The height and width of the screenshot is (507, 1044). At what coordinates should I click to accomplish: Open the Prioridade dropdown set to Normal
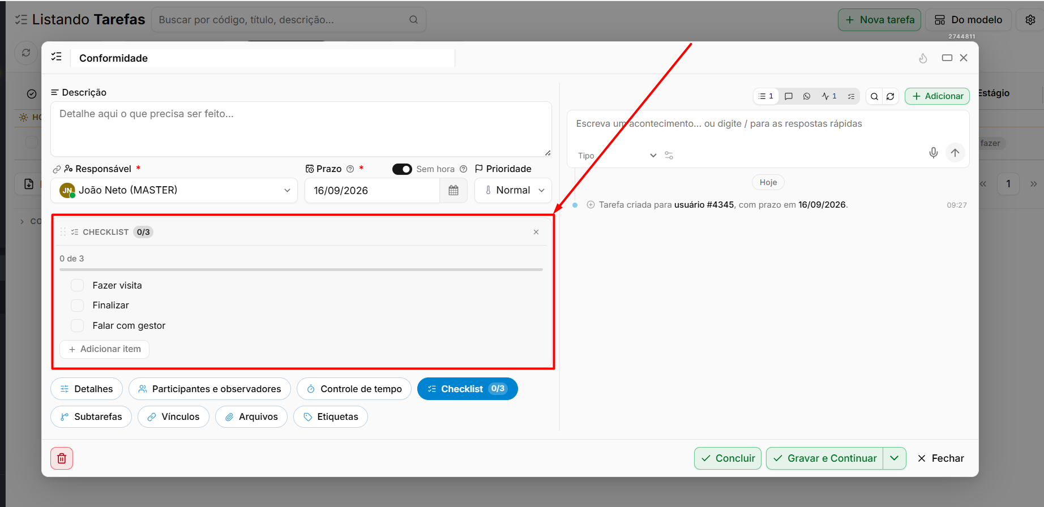pos(514,191)
